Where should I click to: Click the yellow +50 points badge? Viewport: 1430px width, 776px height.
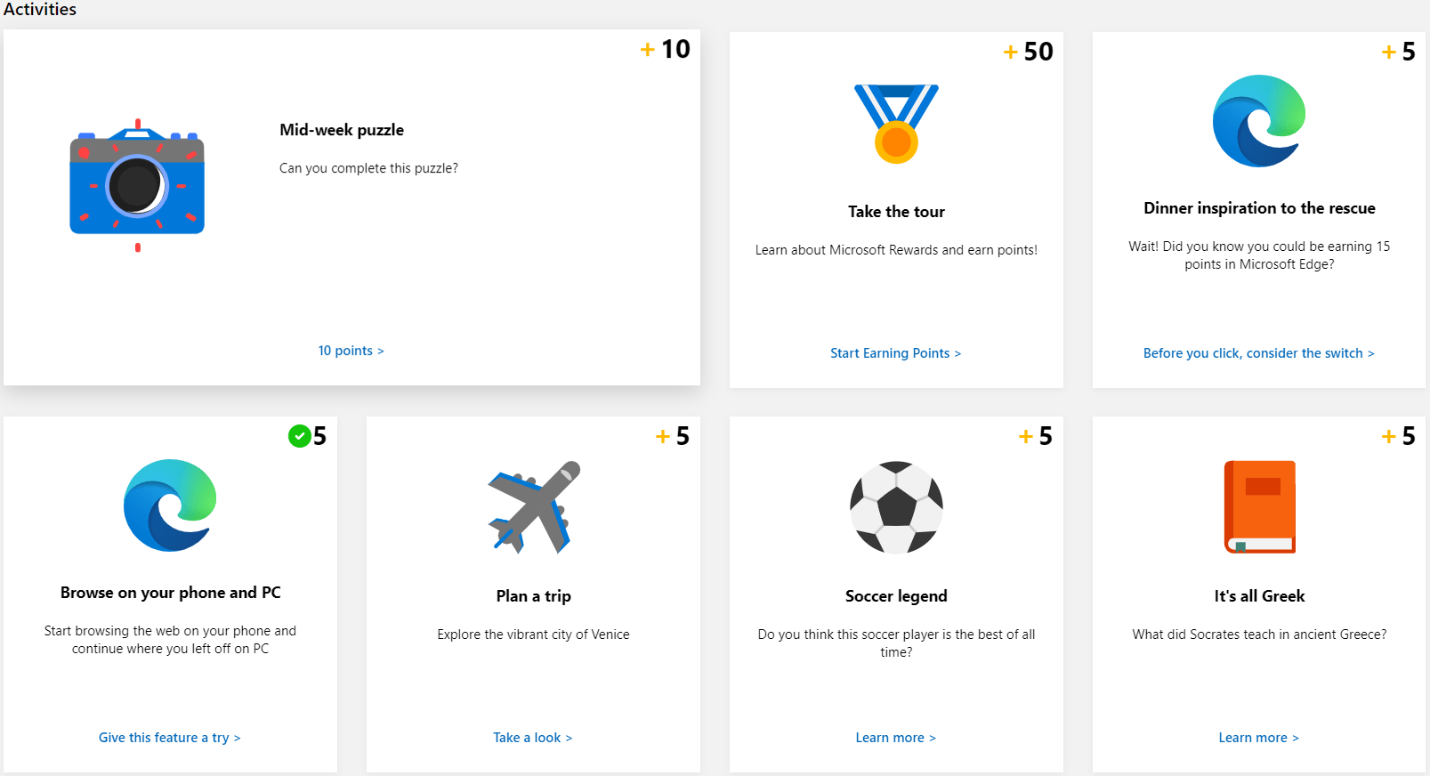[1027, 52]
